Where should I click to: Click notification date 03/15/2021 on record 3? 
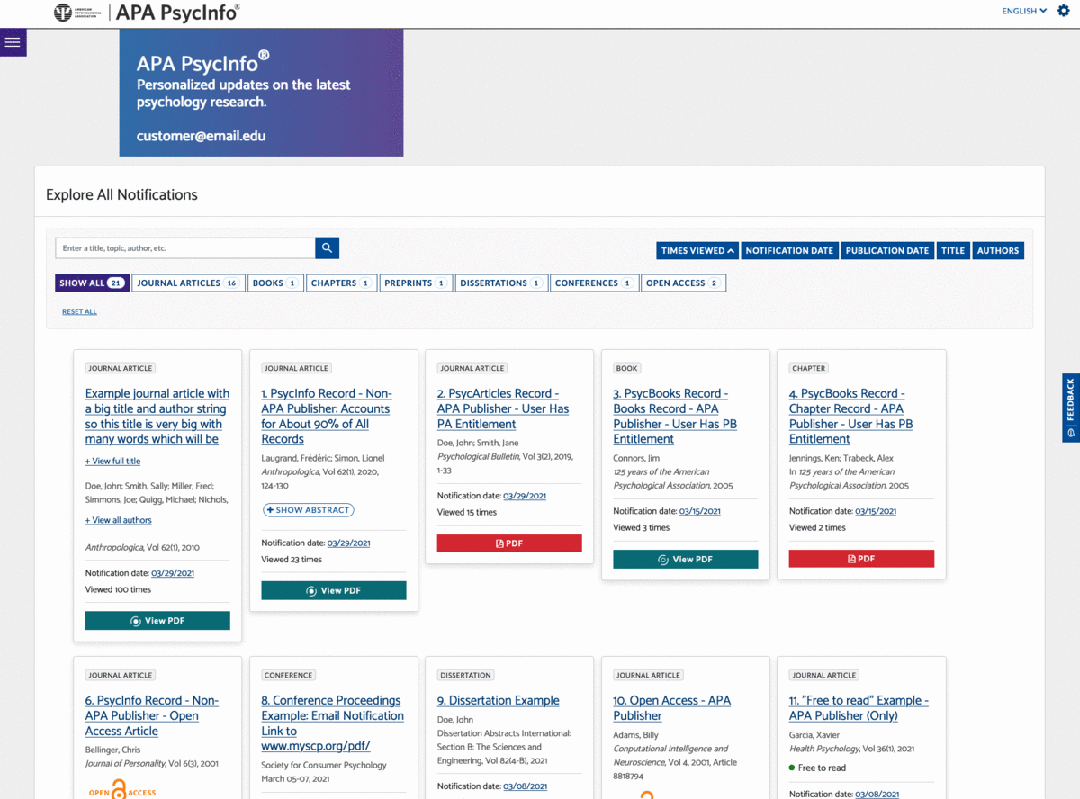click(699, 511)
